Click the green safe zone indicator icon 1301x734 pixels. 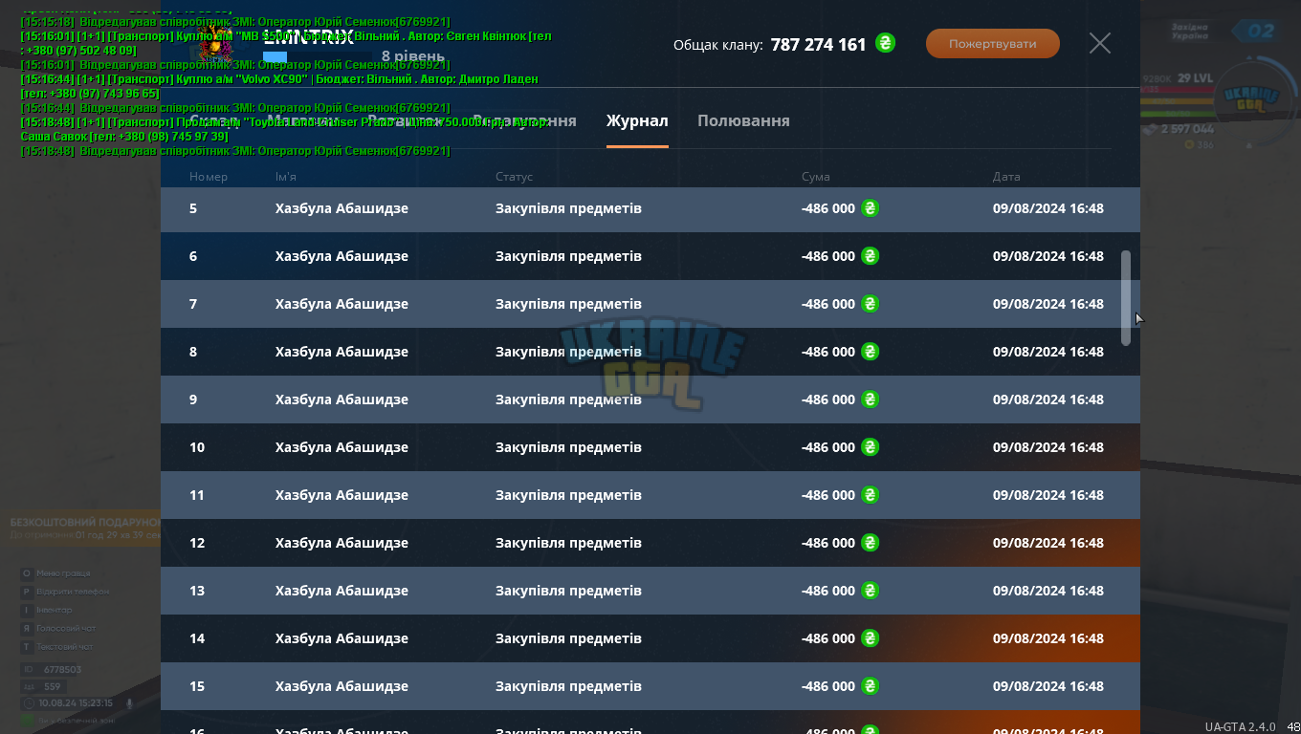pyautogui.click(x=29, y=720)
